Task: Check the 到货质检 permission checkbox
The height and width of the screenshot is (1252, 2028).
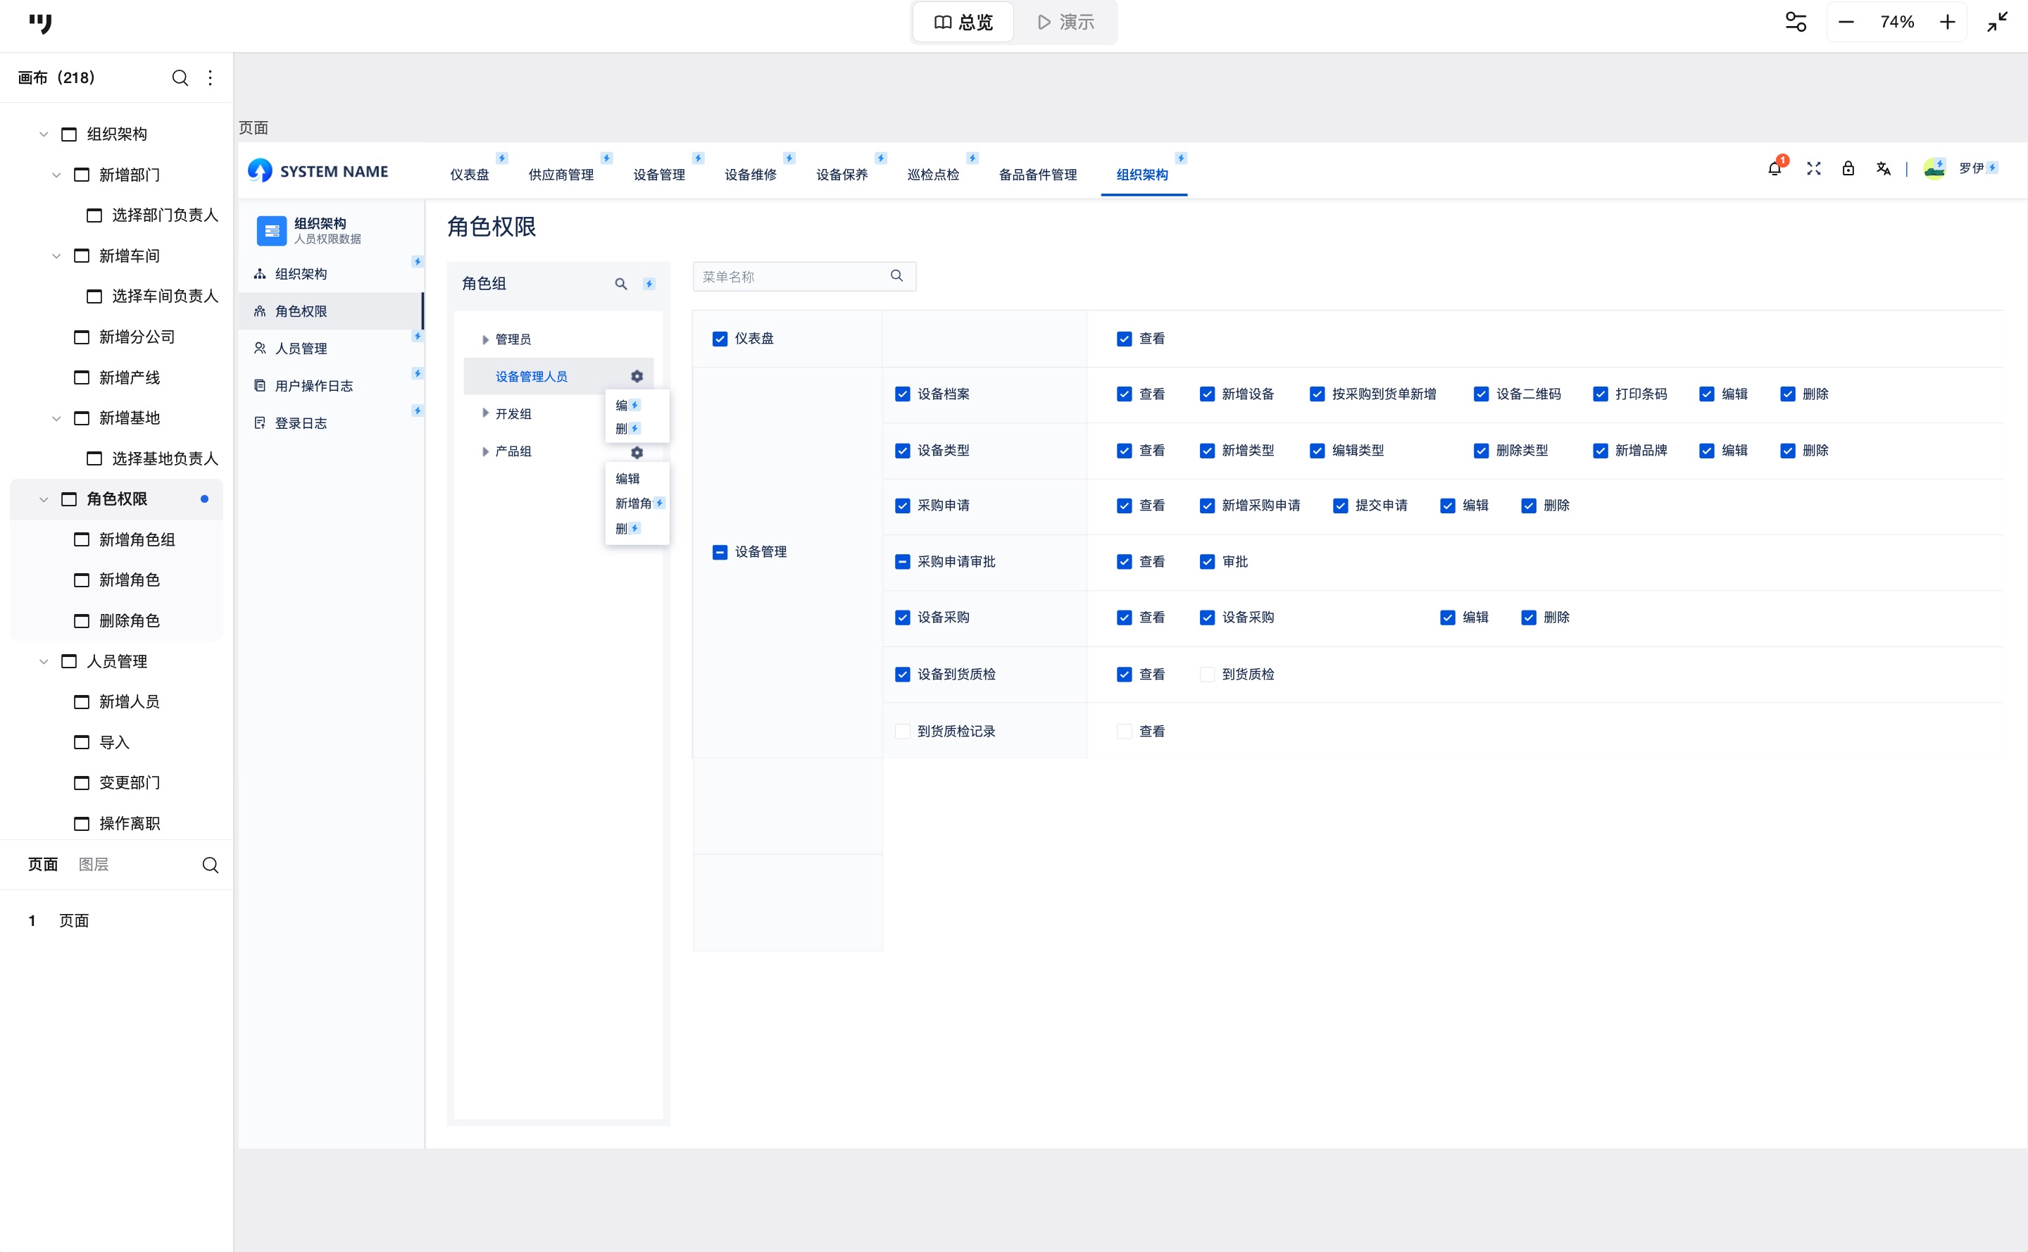Action: point(1206,675)
